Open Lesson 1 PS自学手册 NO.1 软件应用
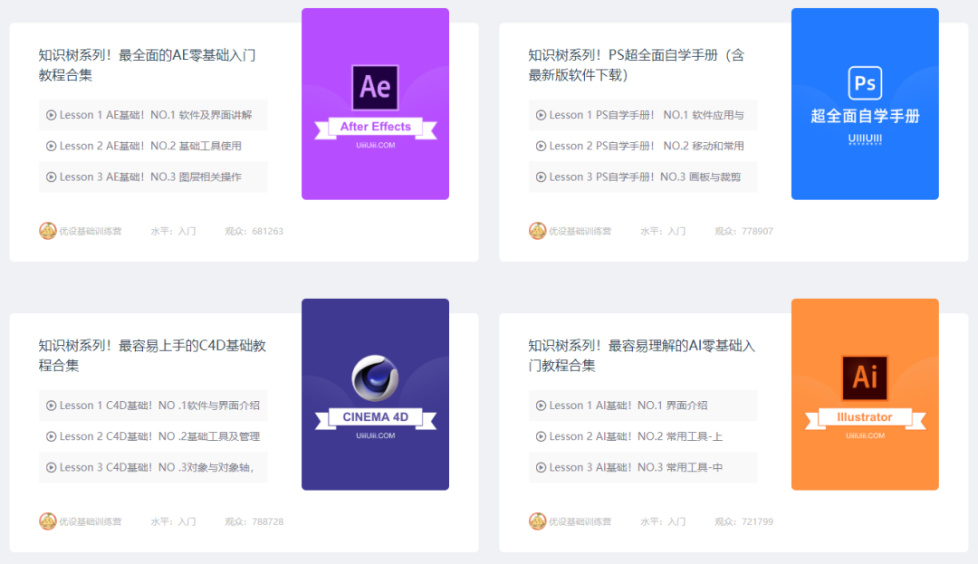 (642, 115)
